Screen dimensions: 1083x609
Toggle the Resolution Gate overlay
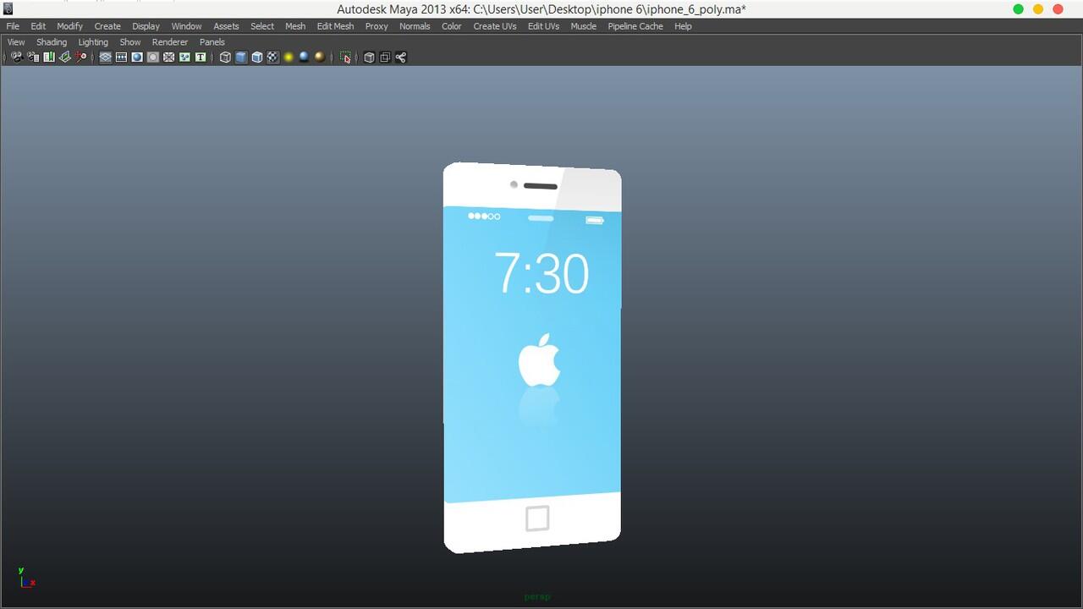pyautogui.click(x=137, y=58)
